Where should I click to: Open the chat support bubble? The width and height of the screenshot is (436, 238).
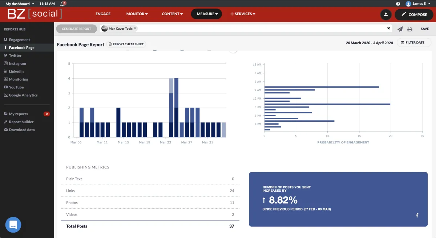coord(13,225)
